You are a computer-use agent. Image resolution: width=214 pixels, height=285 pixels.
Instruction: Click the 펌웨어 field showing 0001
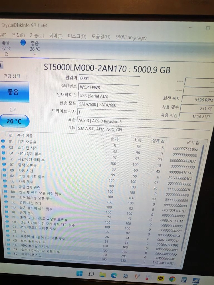109,78
